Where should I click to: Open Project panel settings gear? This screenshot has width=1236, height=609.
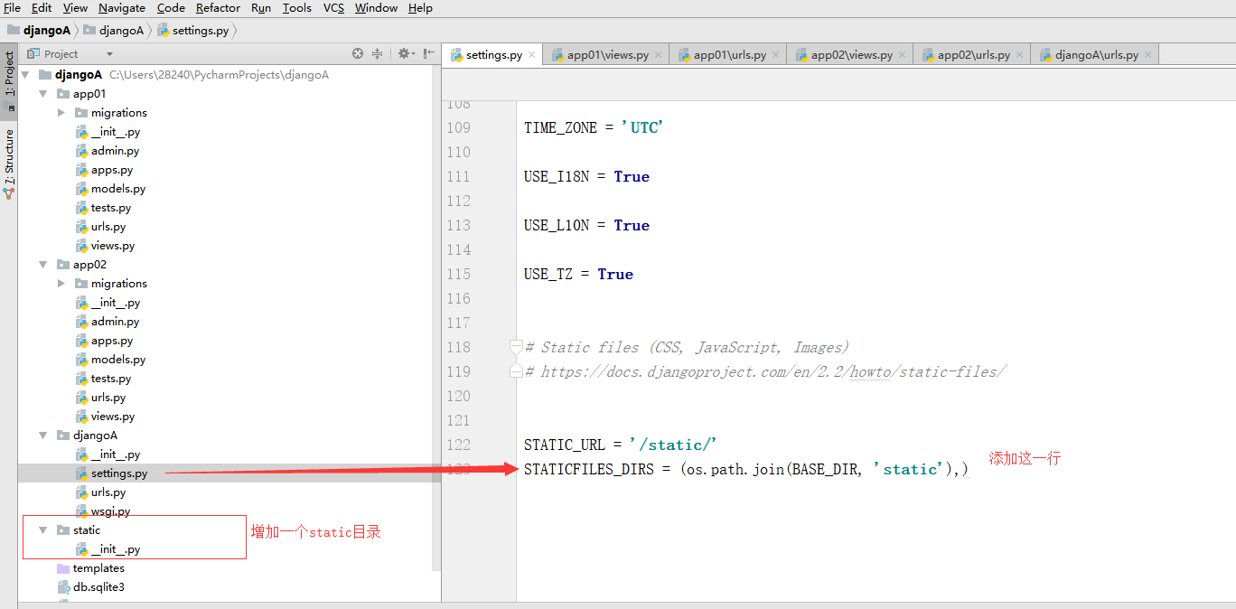tap(406, 54)
